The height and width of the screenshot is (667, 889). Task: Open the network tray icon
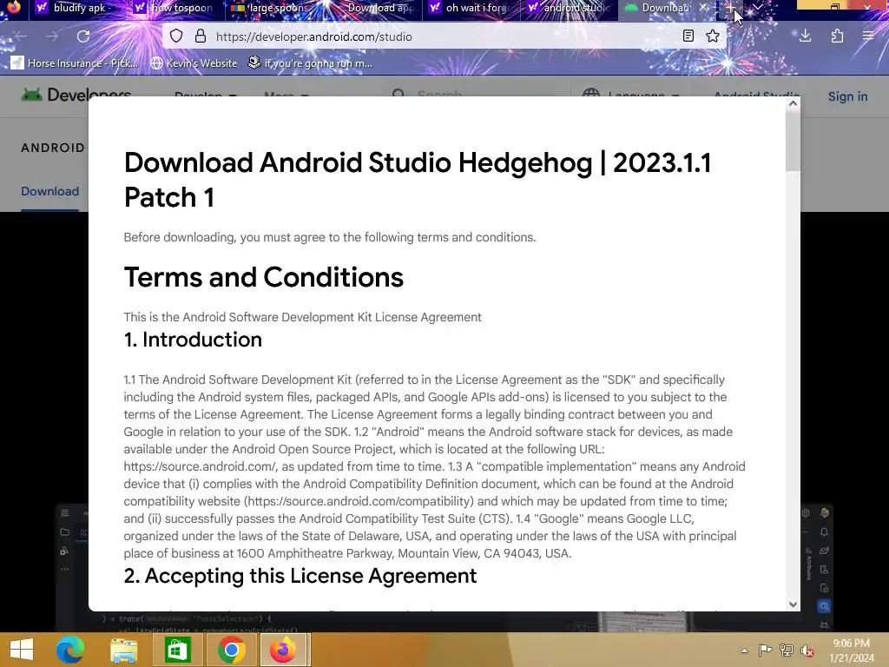click(x=787, y=650)
